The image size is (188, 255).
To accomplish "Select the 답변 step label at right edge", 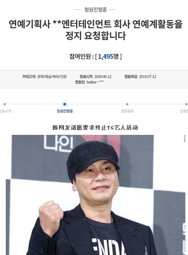I will (x=184, y=111).
